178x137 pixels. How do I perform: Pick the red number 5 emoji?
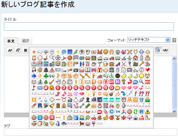[82, 88]
